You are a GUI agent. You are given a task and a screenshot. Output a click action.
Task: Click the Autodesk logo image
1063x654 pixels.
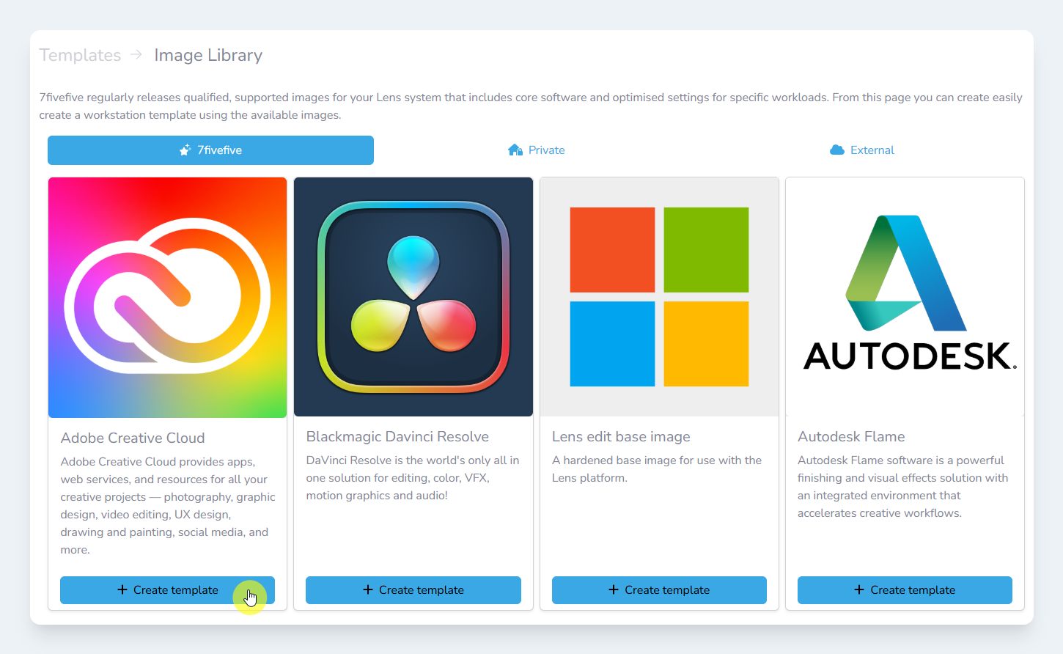(905, 297)
